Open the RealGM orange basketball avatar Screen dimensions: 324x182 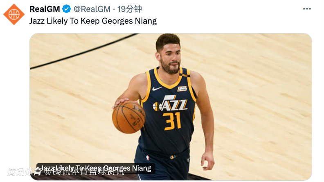(x=14, y=14)
